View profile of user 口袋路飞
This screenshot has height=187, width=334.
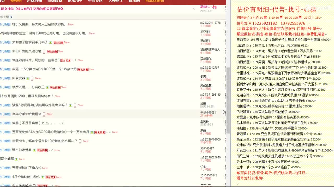(206, 59)
